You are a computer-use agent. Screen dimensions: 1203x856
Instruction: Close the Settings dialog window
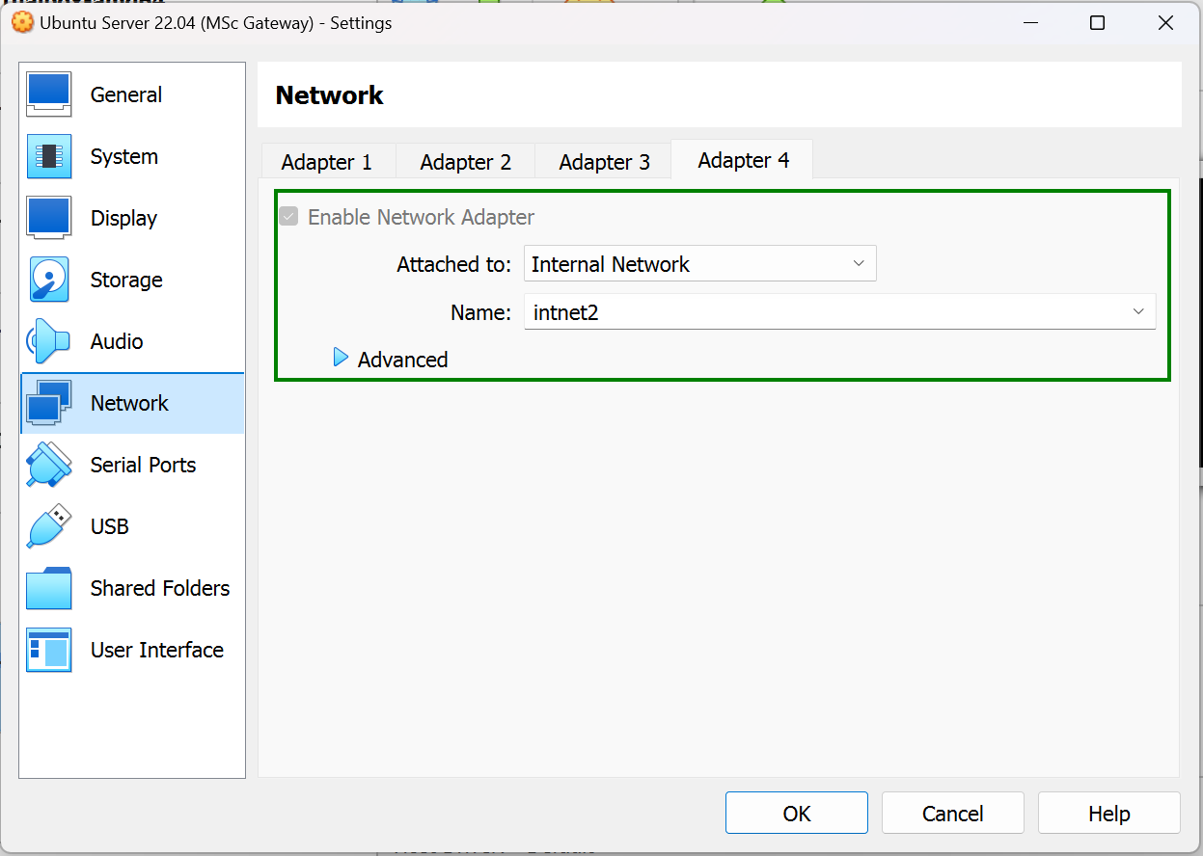[1165, 23]
